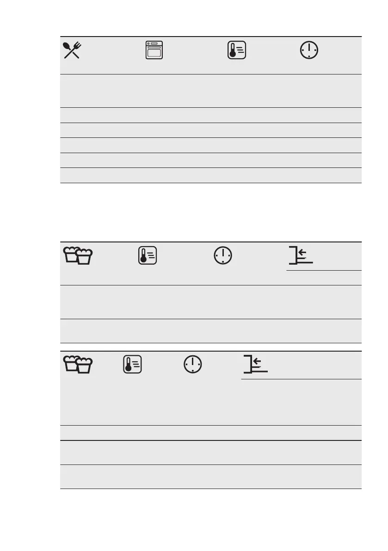Click the shelf position icon in the third table

(x=256, y=365)
